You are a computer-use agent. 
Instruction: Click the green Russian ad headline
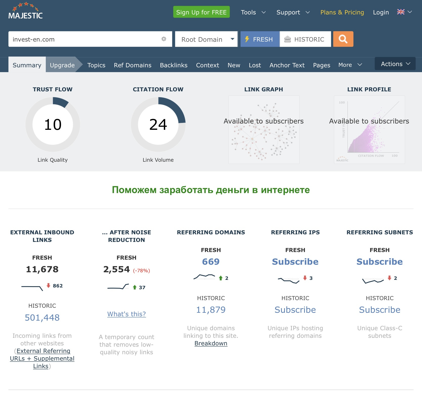pos(211,190)
